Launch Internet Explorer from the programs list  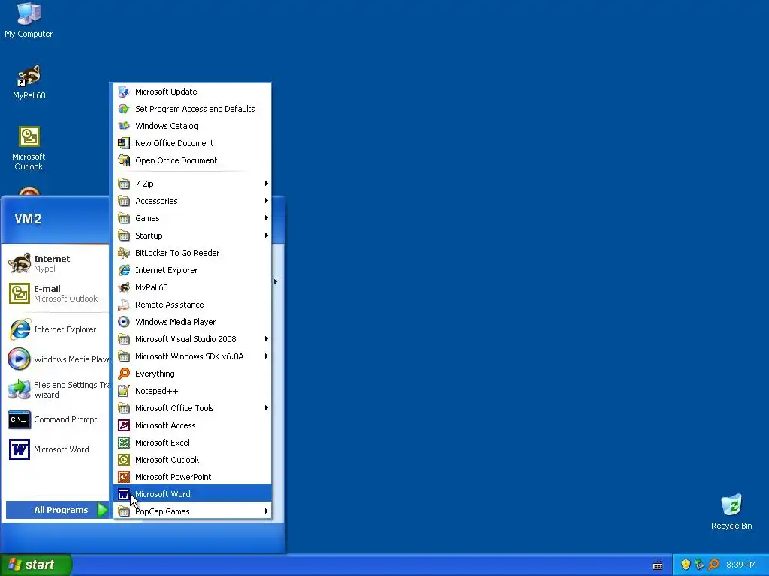tap(192, 270)
